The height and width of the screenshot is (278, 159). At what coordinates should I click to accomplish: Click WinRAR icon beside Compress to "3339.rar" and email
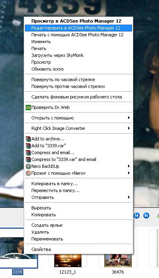28,159
